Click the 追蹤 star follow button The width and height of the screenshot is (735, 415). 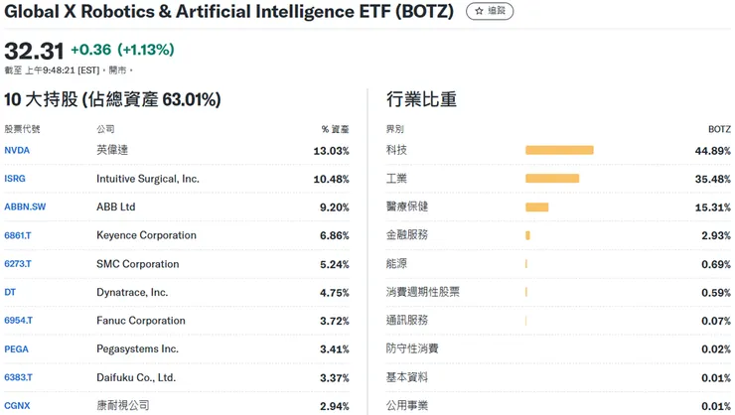[x=490, y=11]
